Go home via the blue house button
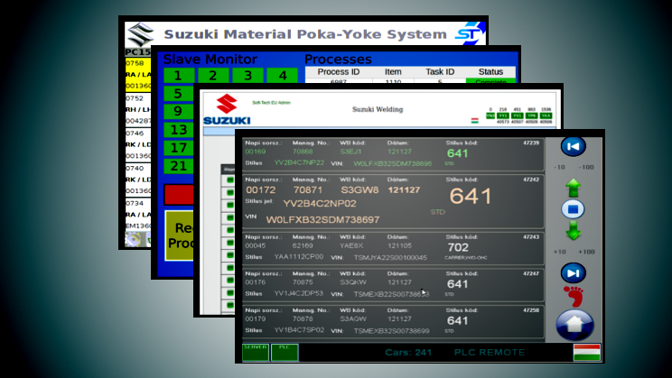This screenshot has height=378, width=672. pyautogui.click(x=574, y=325)
